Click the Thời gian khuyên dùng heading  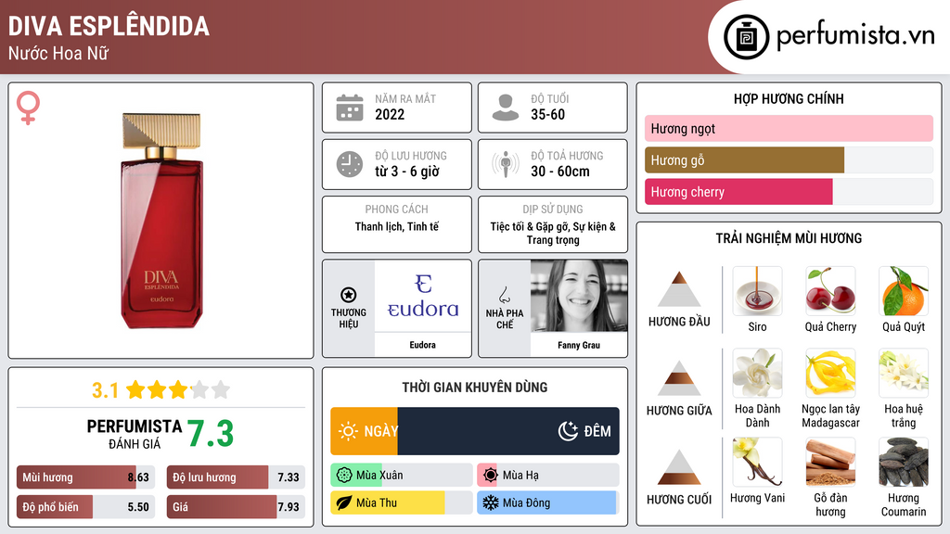475,388
